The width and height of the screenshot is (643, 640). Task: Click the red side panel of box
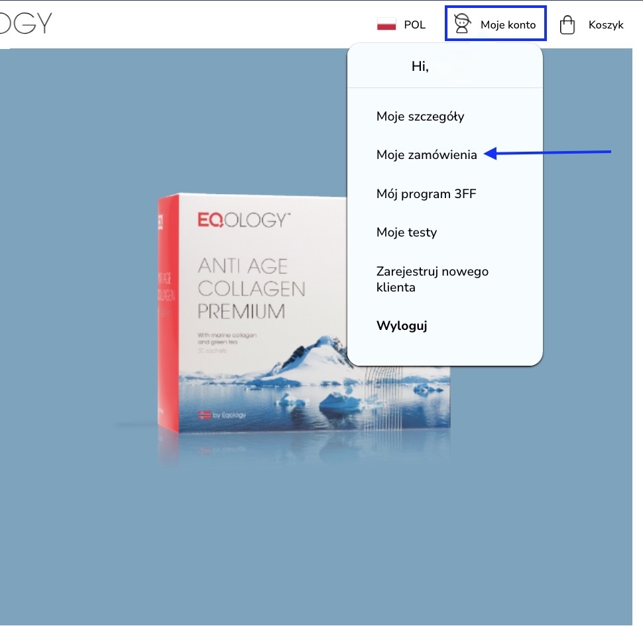(168, 313)
